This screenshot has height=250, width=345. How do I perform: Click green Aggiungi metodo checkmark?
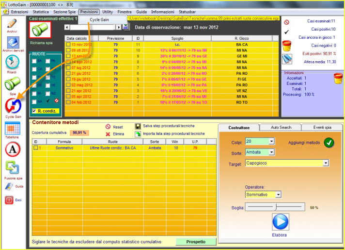coord(329,143)
